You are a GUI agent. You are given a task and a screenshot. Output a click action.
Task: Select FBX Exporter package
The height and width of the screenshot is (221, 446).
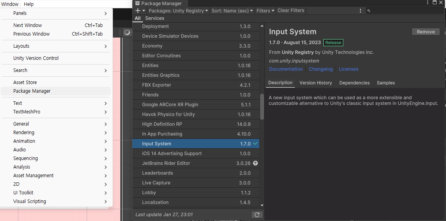[x=196, y=85]
